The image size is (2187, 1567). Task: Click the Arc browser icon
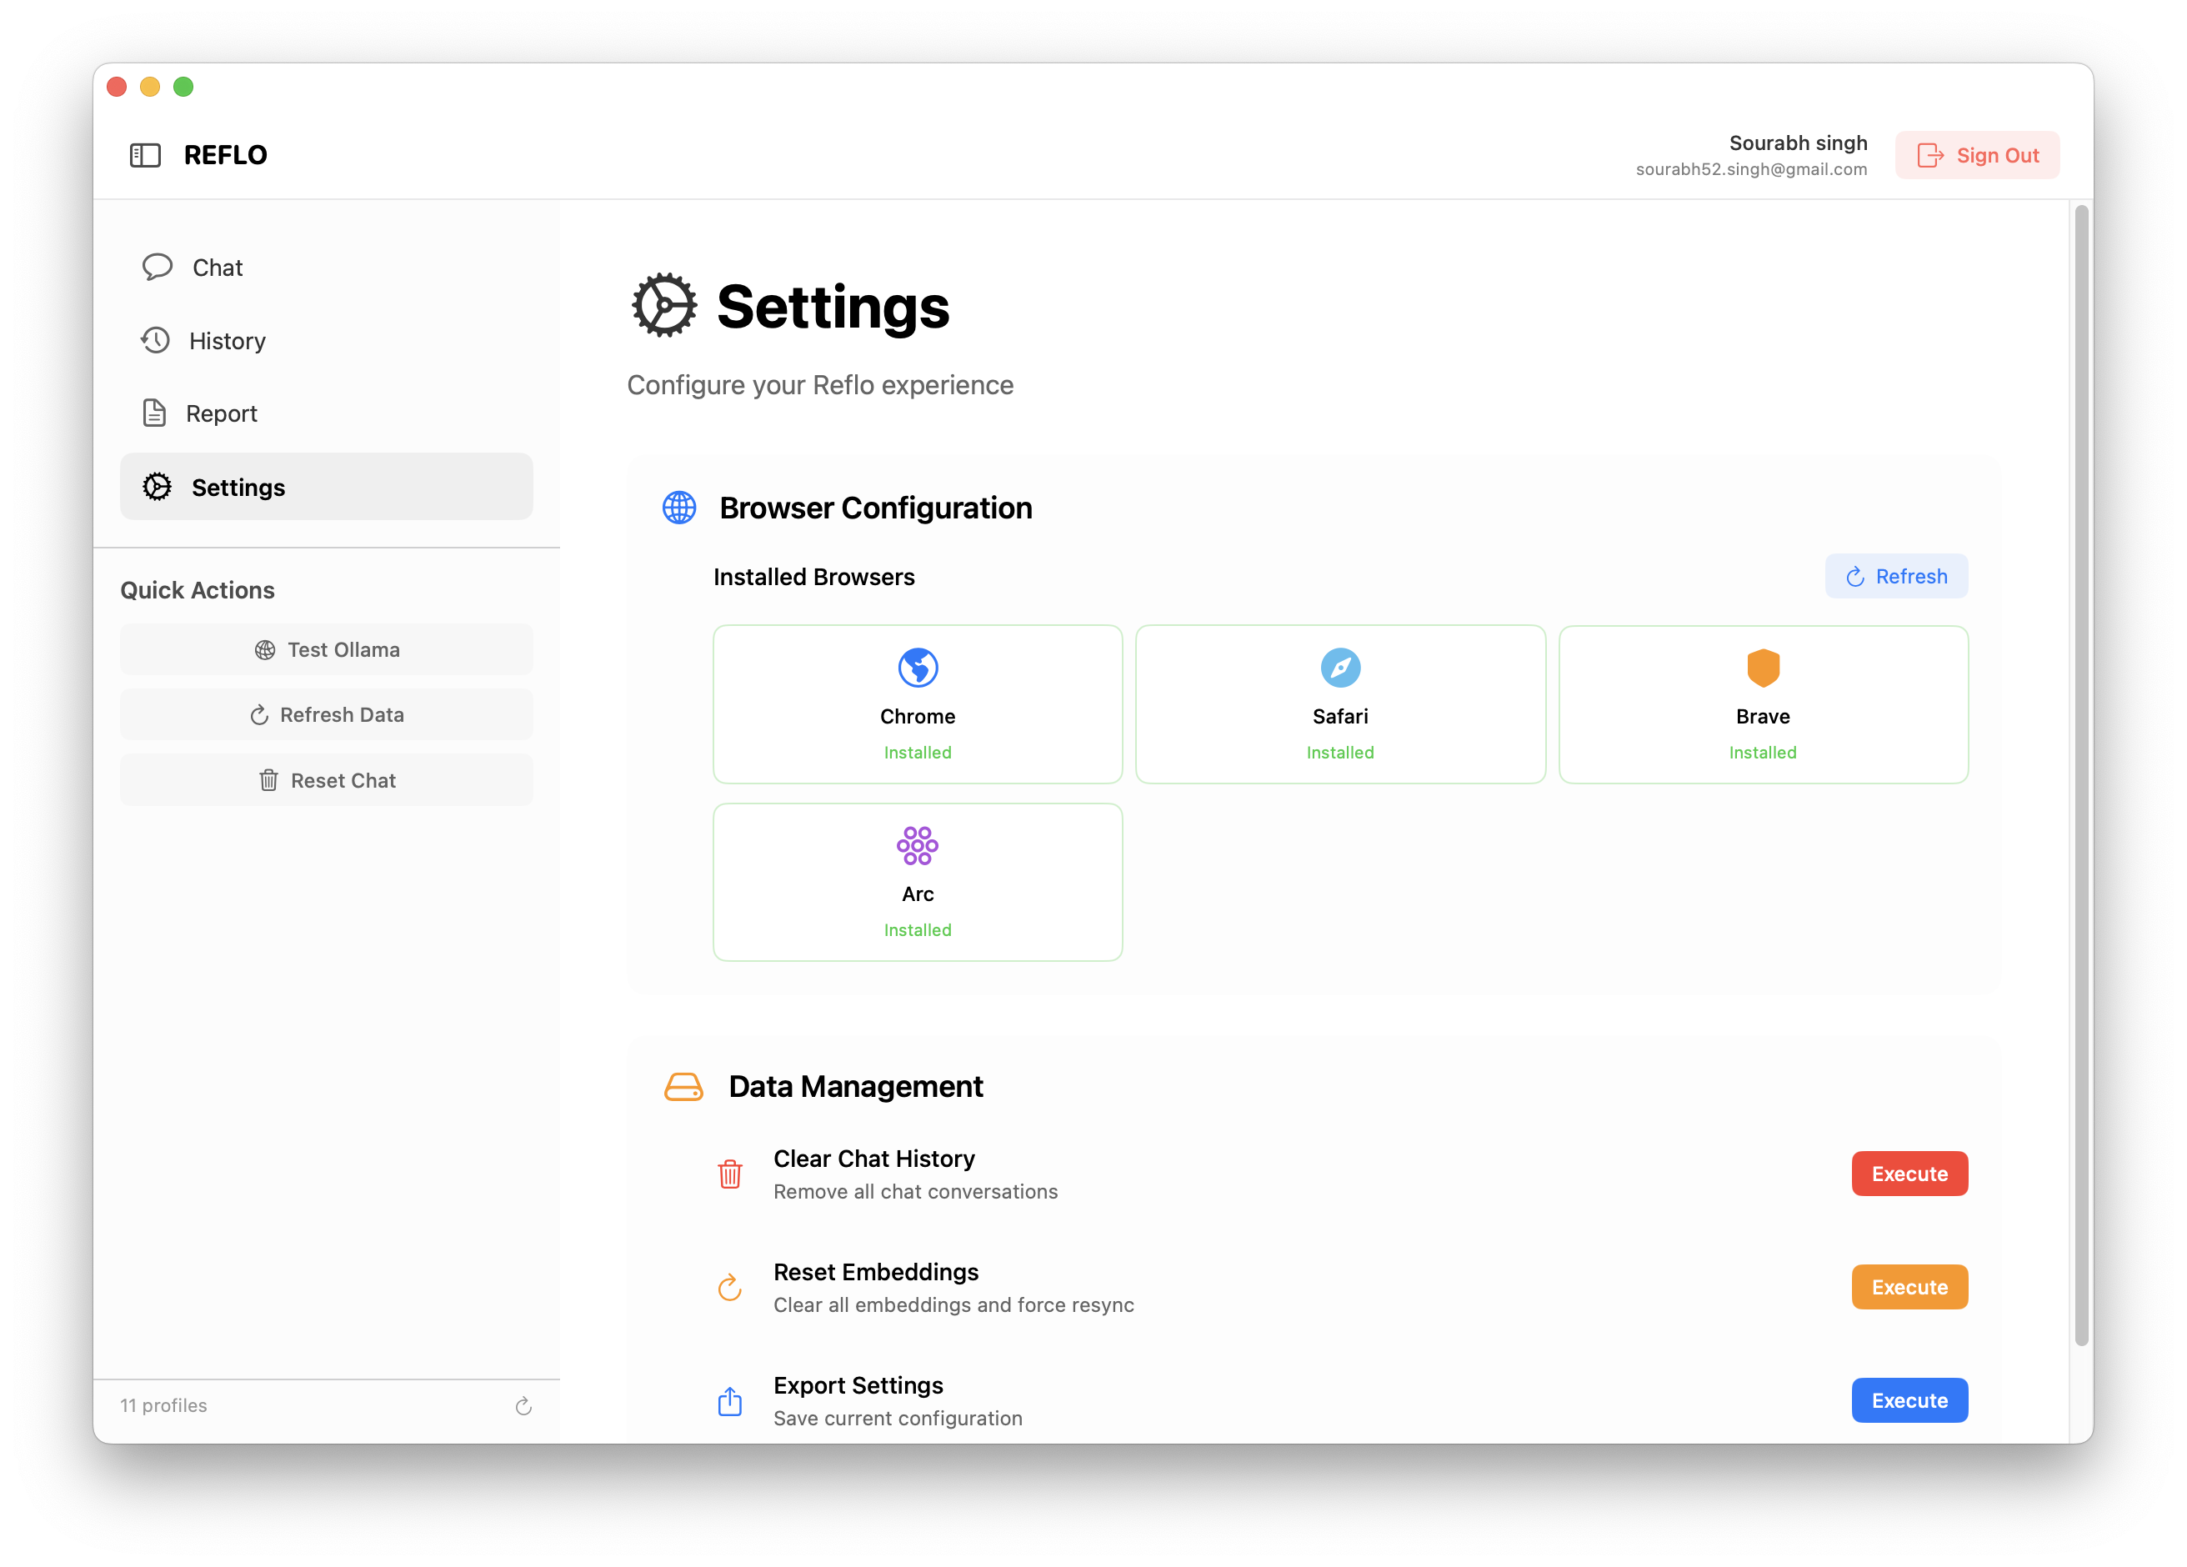tap(917, 846)
